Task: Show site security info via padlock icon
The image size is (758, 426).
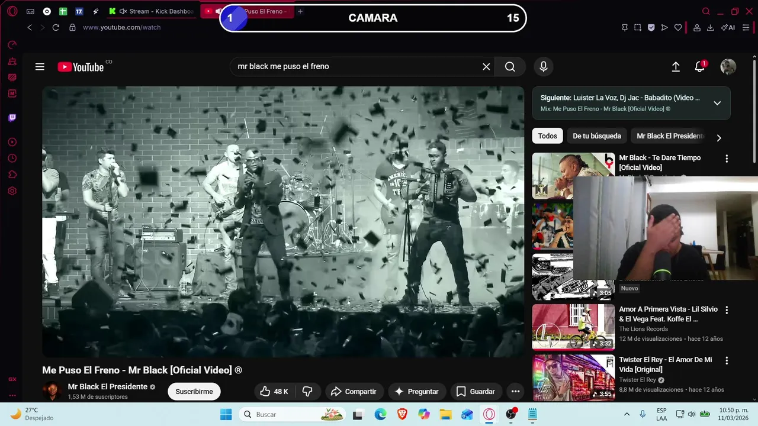Action: (72, 27)
